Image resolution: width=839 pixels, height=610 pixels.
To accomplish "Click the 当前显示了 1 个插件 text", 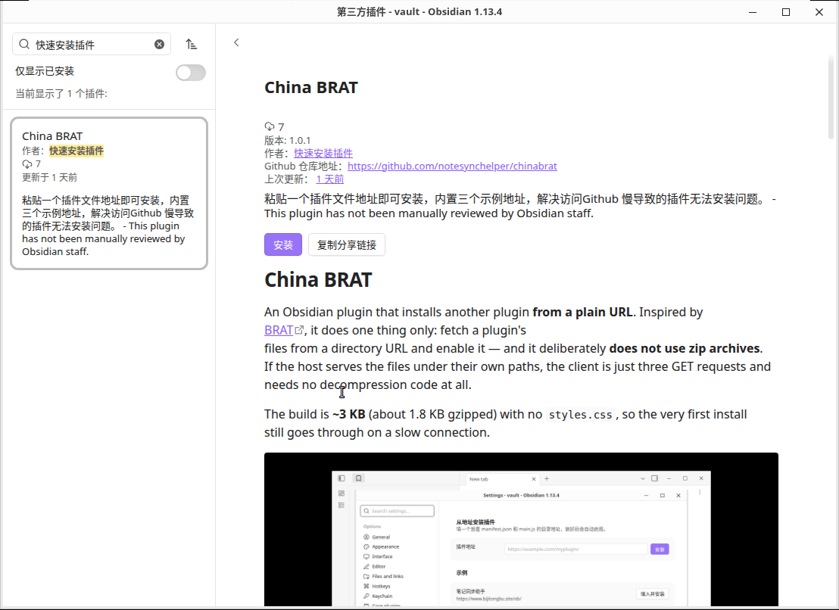I will (x=61, y=94).
